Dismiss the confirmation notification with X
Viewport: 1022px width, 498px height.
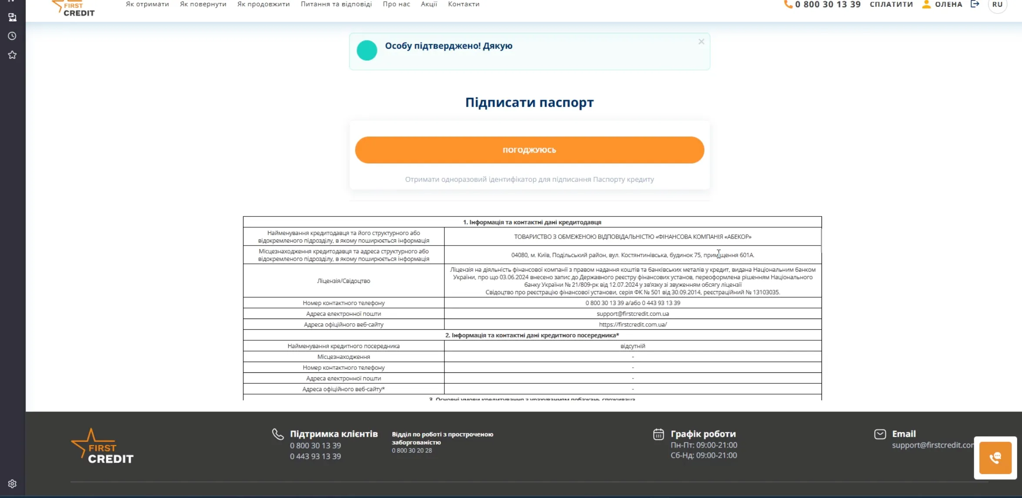point(701,42)
